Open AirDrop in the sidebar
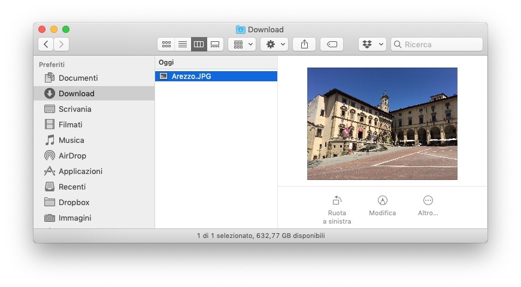This screenshot has height=287, width=521. 72,155
